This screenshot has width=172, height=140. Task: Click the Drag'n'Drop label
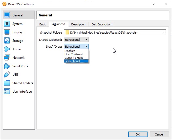coord(54,47)
